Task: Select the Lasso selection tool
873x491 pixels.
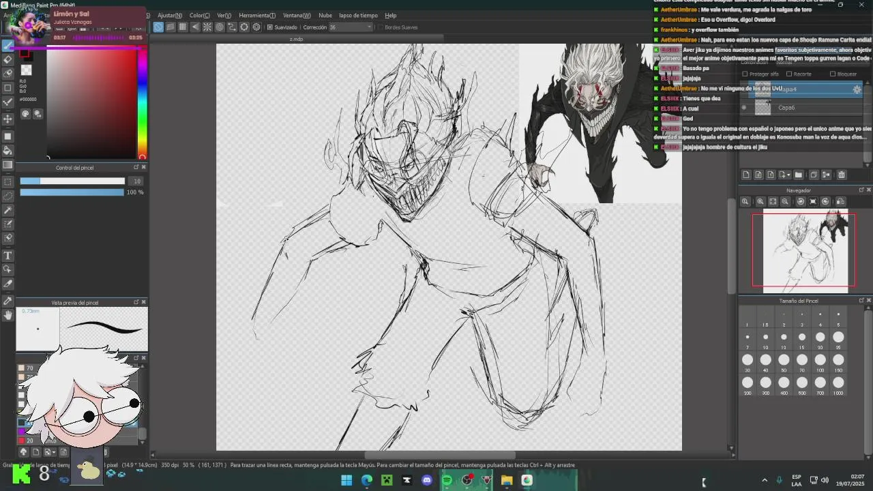Action: pos(8,196)
